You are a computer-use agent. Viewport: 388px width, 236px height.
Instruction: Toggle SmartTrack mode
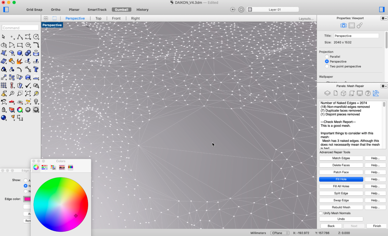click(97, 10)
